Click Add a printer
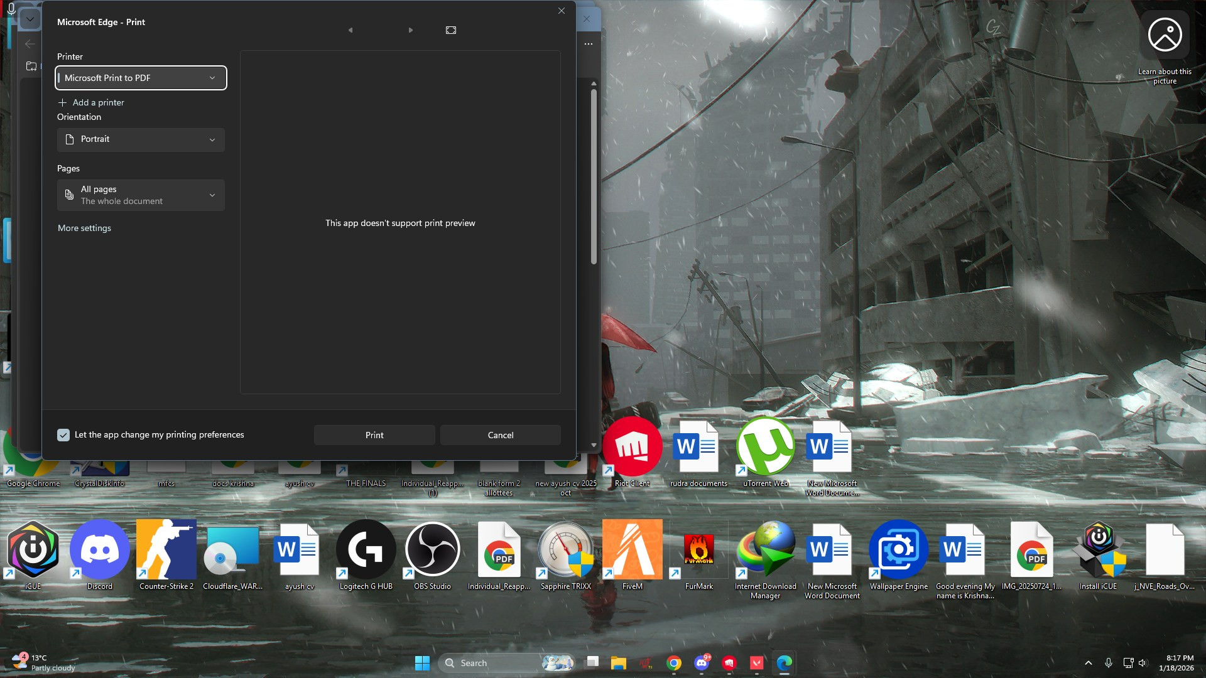 [92, 102]
